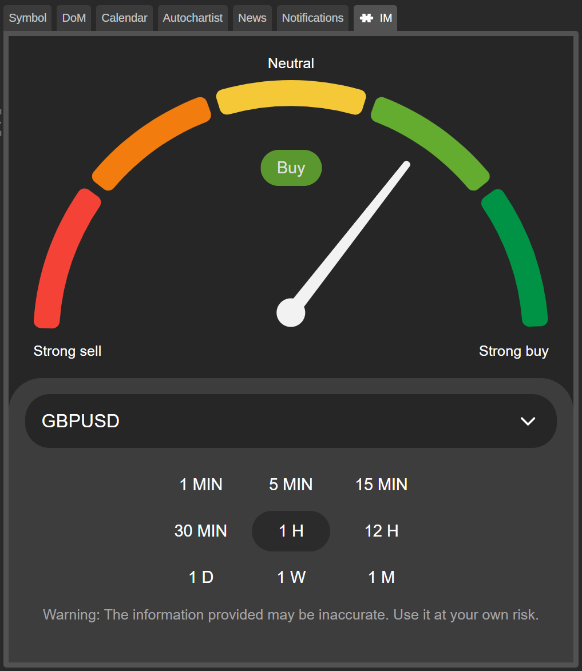Image resolution: width=582 pixels, height=671 pixels.
Task: Select the highlighted 1 H timeframe
Action: [x=291, y=531]
